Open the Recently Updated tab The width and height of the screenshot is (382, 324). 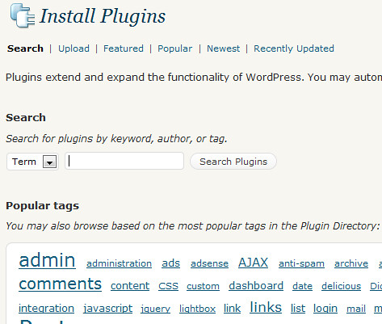294,48
